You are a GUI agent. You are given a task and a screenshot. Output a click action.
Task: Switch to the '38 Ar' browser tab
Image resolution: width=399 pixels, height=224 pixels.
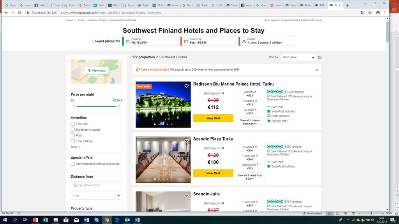(158, 5)
